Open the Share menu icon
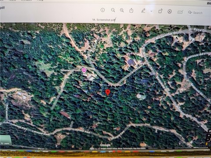The image size is (211, 158). [131, 11]
